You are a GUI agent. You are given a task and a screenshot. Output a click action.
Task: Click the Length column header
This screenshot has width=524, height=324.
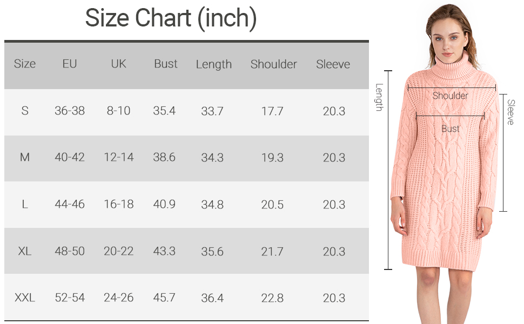point(213,64)
